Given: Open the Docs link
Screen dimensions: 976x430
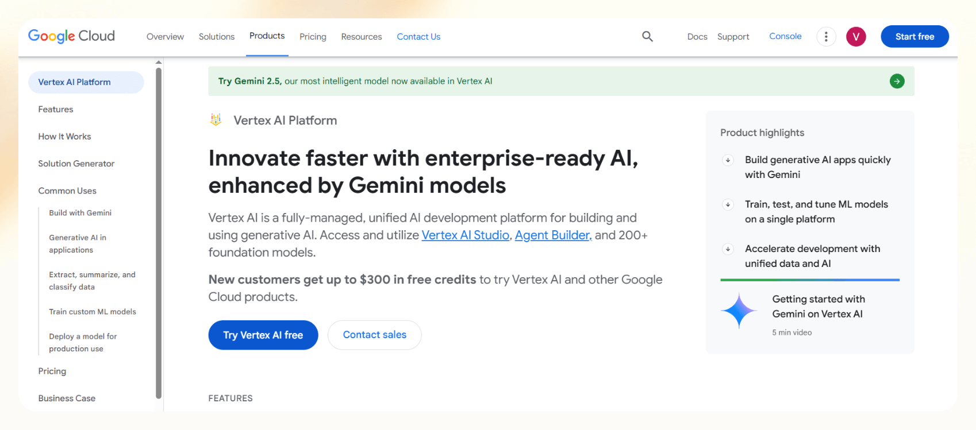Looking at the screenshot, I should 697,37.
